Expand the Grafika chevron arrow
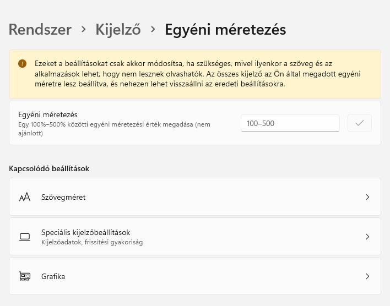Viewport: 390px width, 306px height. [367, 276]
